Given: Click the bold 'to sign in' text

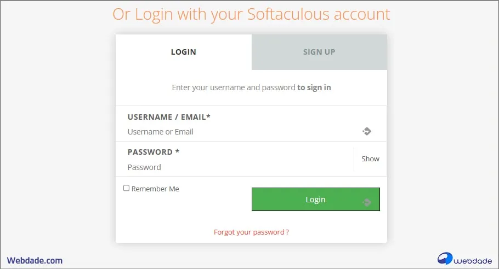Looking at the screenshot, I should pyautogui.click(x=314, y=87).
